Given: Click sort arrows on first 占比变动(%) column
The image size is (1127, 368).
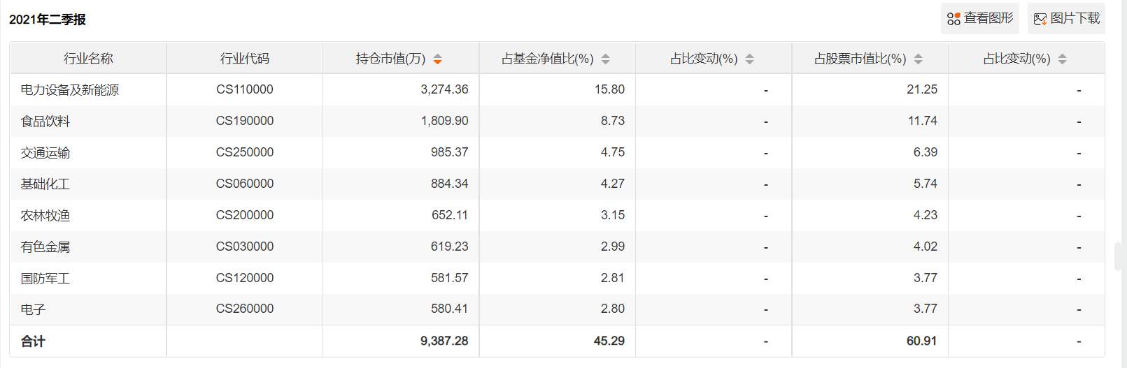Looking at the screenshot, I should point(750,59).
